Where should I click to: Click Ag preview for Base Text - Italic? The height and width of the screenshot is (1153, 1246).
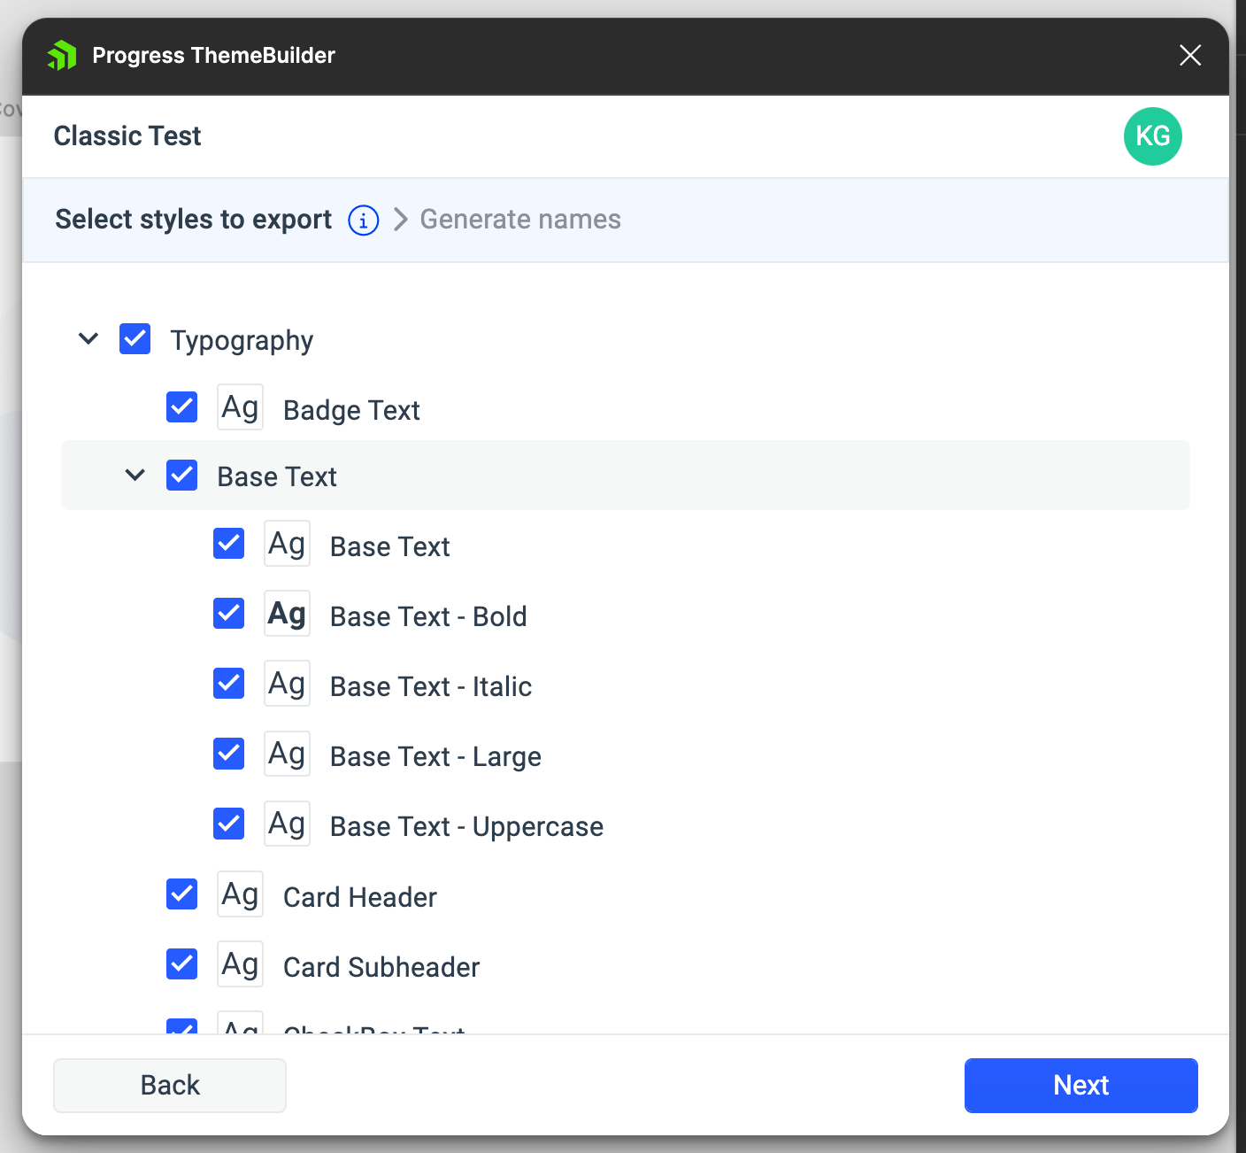click(288, 684)
